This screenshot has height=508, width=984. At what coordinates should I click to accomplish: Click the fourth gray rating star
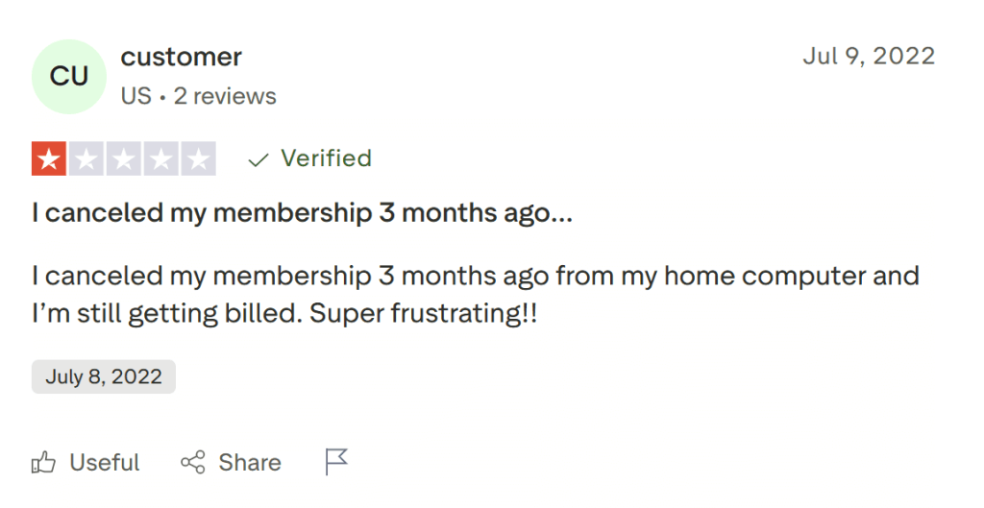coord(160,159)
